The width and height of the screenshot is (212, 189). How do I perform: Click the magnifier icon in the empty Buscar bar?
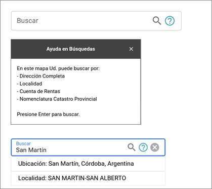[x=157, y=21]
